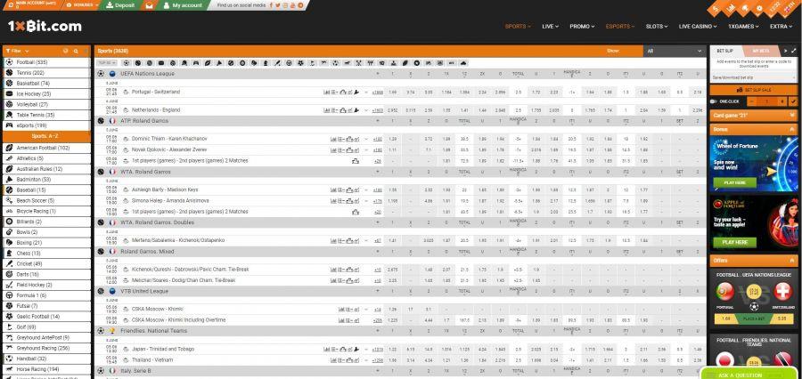802x379 pixels.
Task: Collapse the Bonus panel
Action: (x=753, y=129)
